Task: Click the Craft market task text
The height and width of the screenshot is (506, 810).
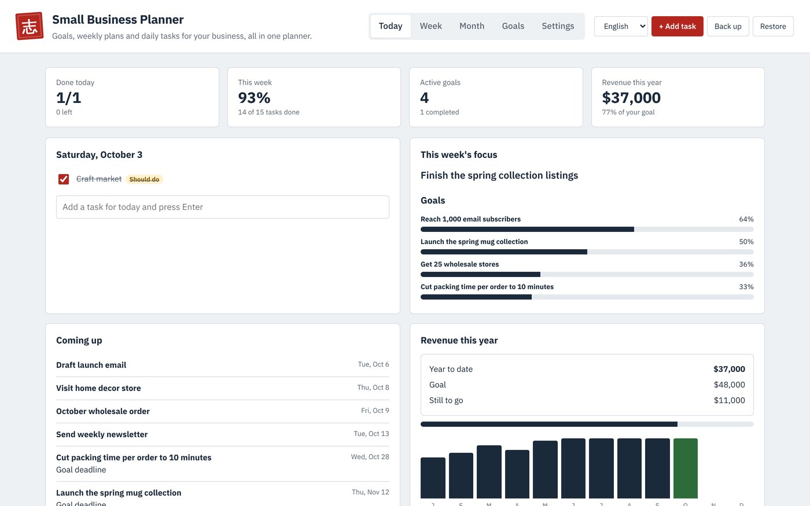Action: (x=99, y=179)
